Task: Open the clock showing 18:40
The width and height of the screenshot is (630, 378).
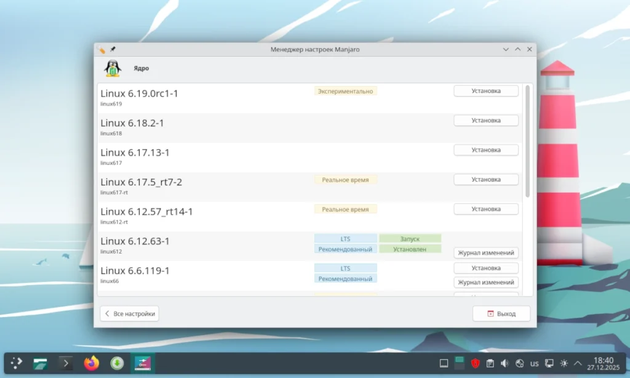Action: click(x=604, y=363)
